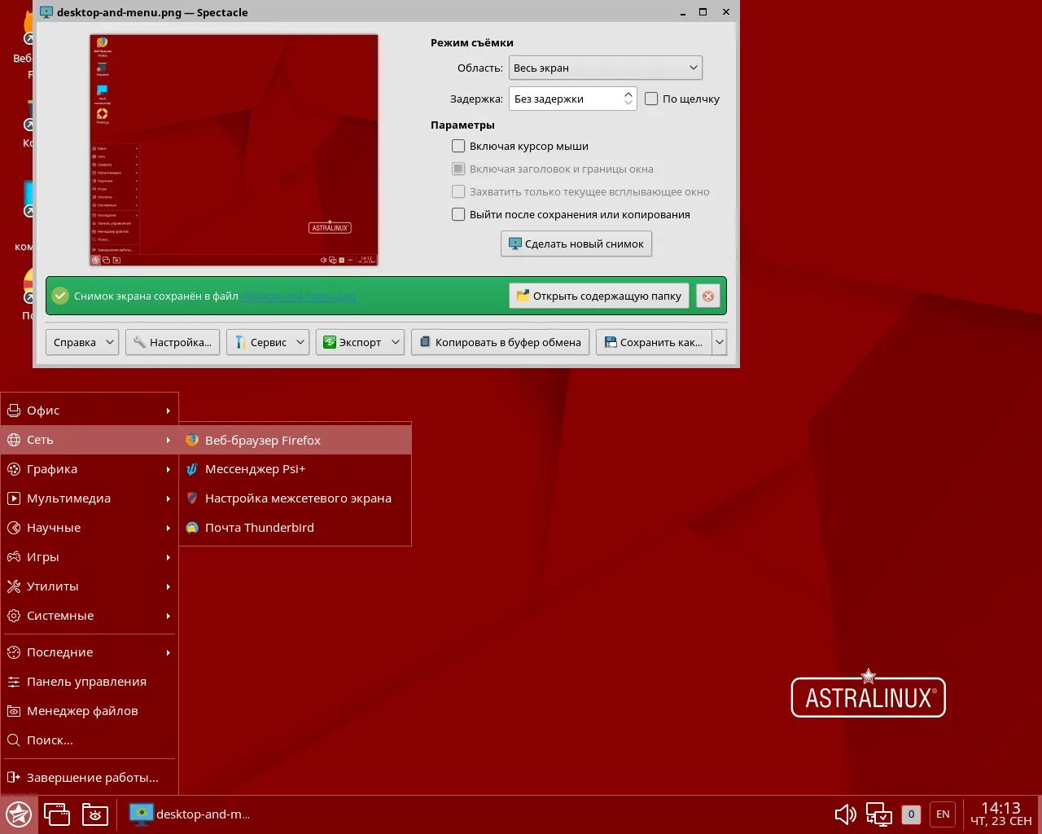
Task: Open file manager icon in taskbar
Action: click(x=95, y=814)
